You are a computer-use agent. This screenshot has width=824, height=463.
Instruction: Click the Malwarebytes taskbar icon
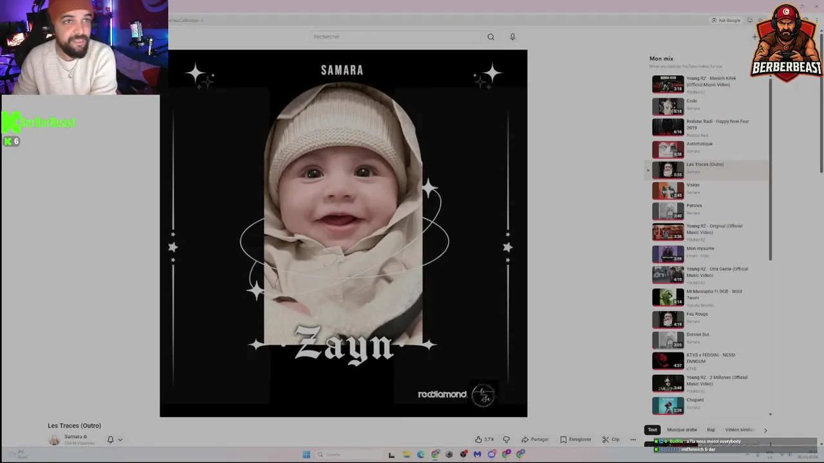pos(477,455)
